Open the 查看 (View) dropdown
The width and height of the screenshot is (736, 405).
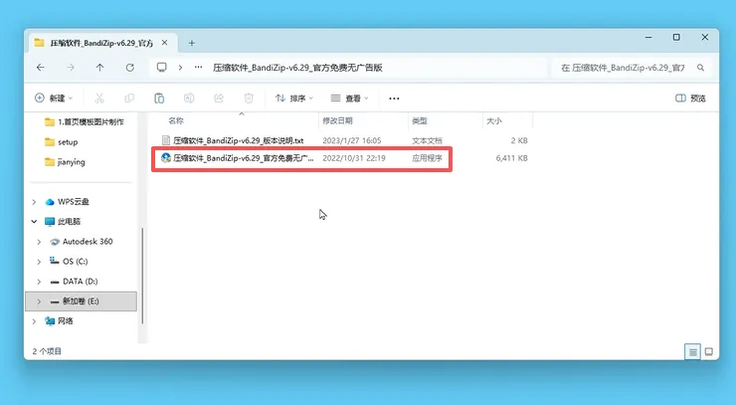[350, 99]
